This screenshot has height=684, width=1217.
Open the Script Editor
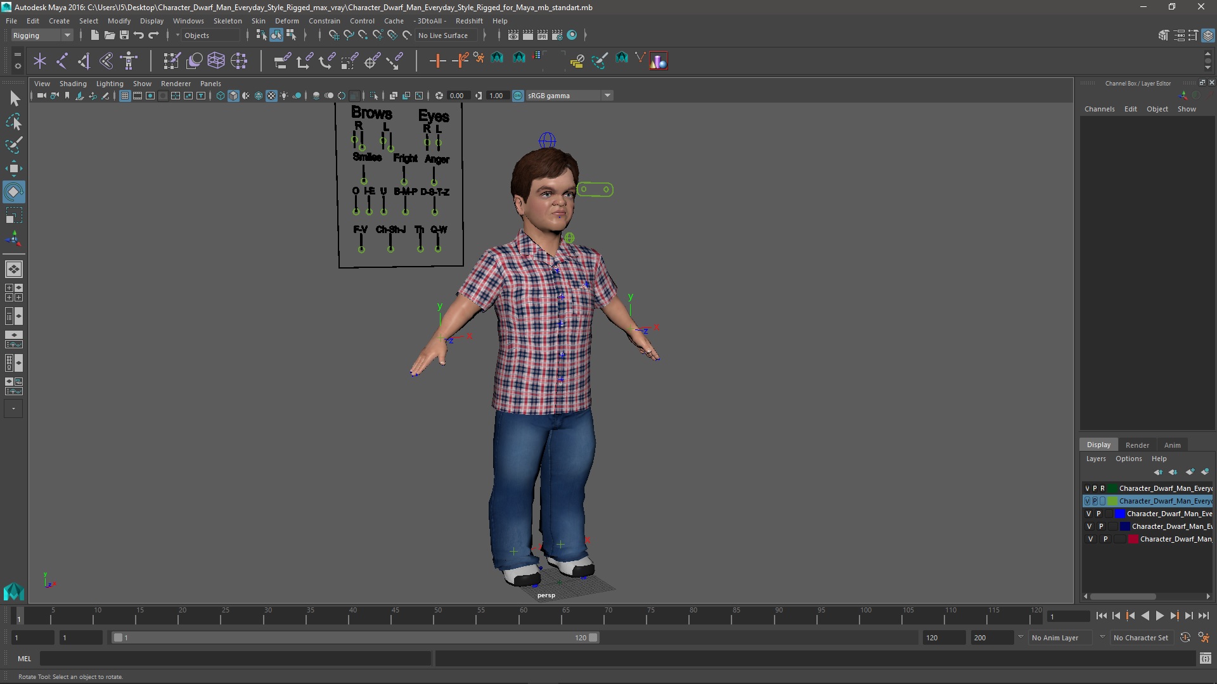pyautogui.click(x=1206, y=659)
